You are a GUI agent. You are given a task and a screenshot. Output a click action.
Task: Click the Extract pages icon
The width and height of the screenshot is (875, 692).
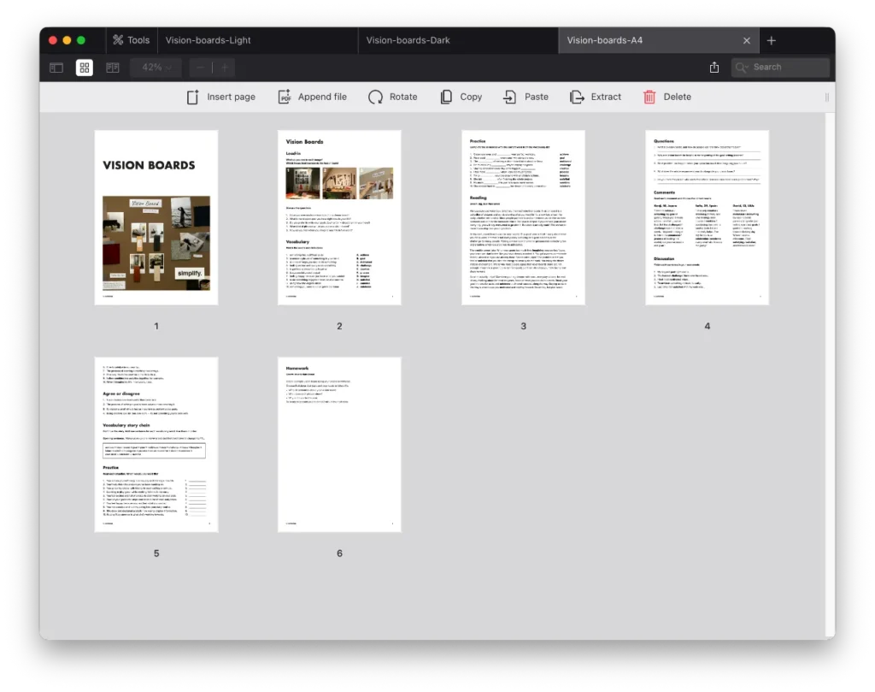pyautogui.click(x=575, y=97)
